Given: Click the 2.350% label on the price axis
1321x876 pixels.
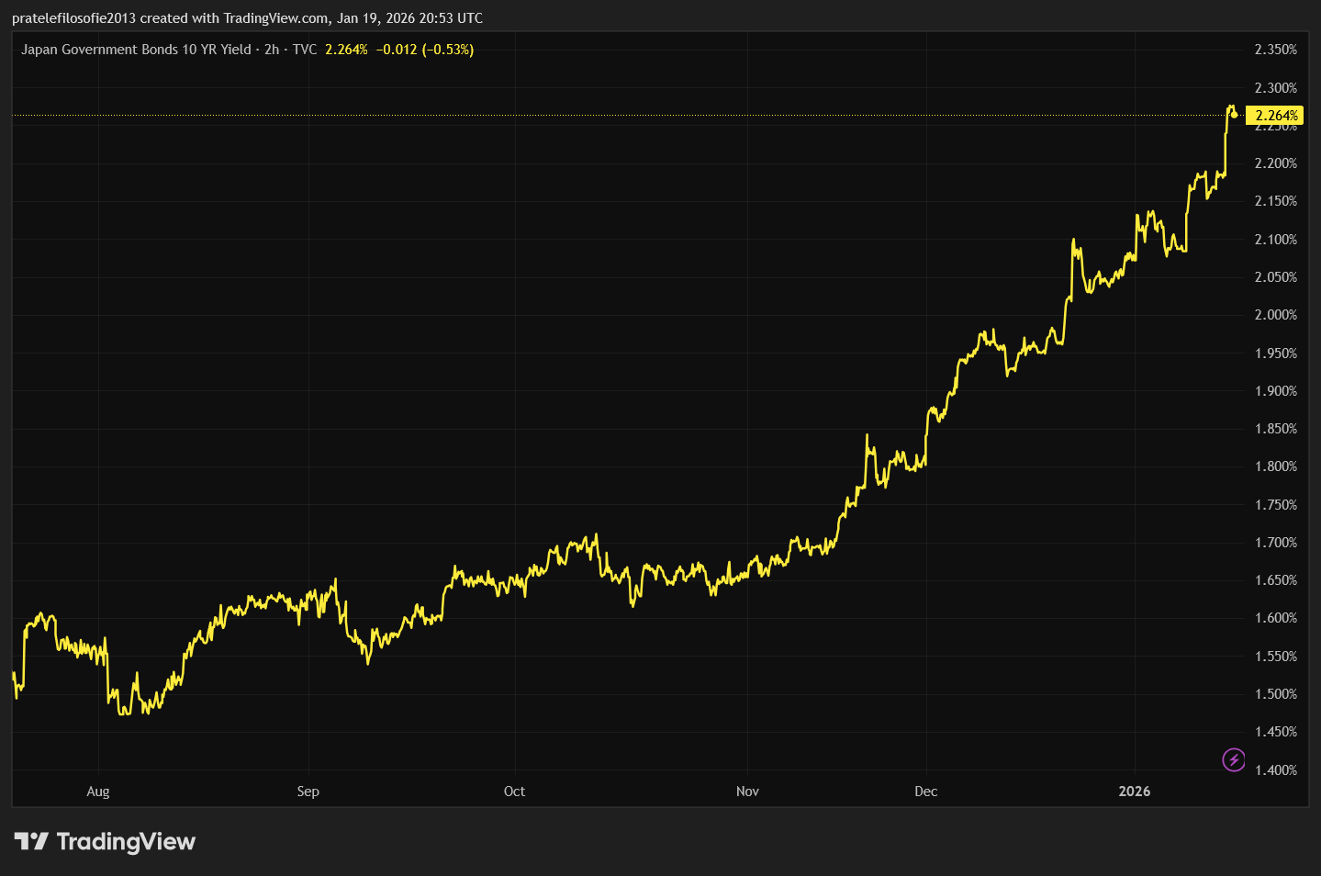Looking at the screenshot, I should (x=1275, y=50).
